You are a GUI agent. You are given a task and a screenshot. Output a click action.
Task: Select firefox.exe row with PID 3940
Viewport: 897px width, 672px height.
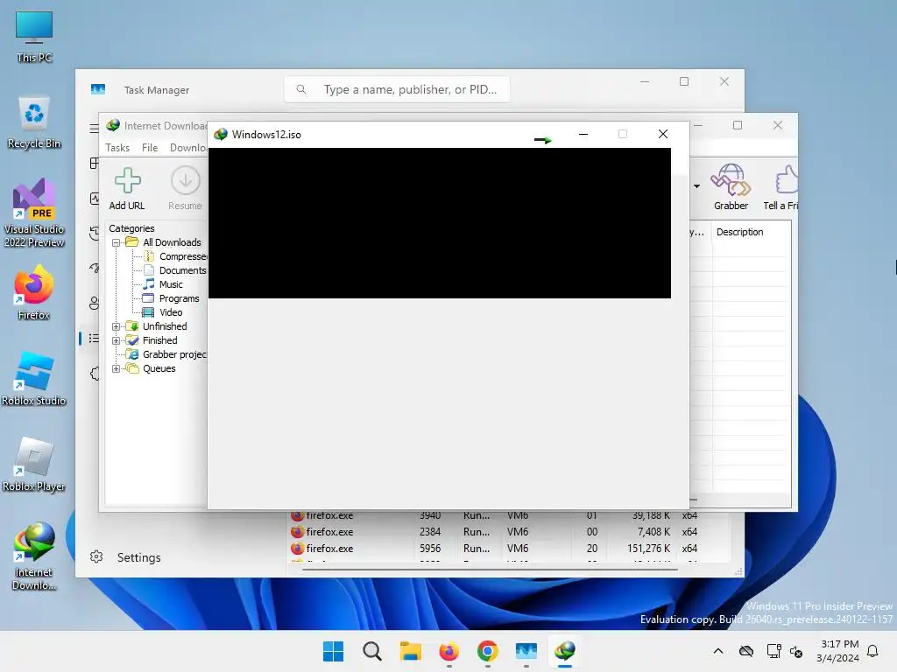point(508,515)
